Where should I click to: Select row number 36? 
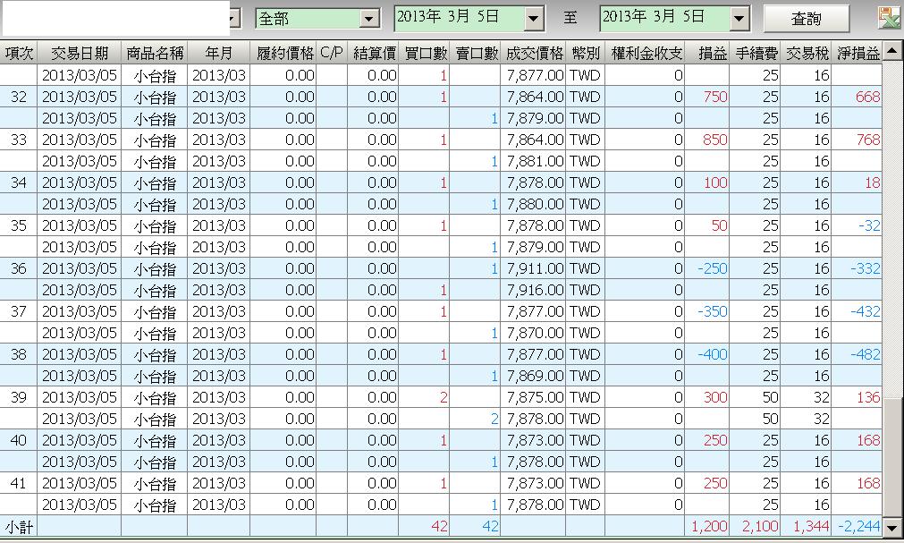19,268
